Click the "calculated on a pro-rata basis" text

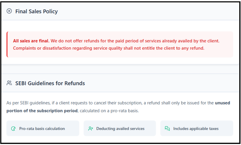109,111
